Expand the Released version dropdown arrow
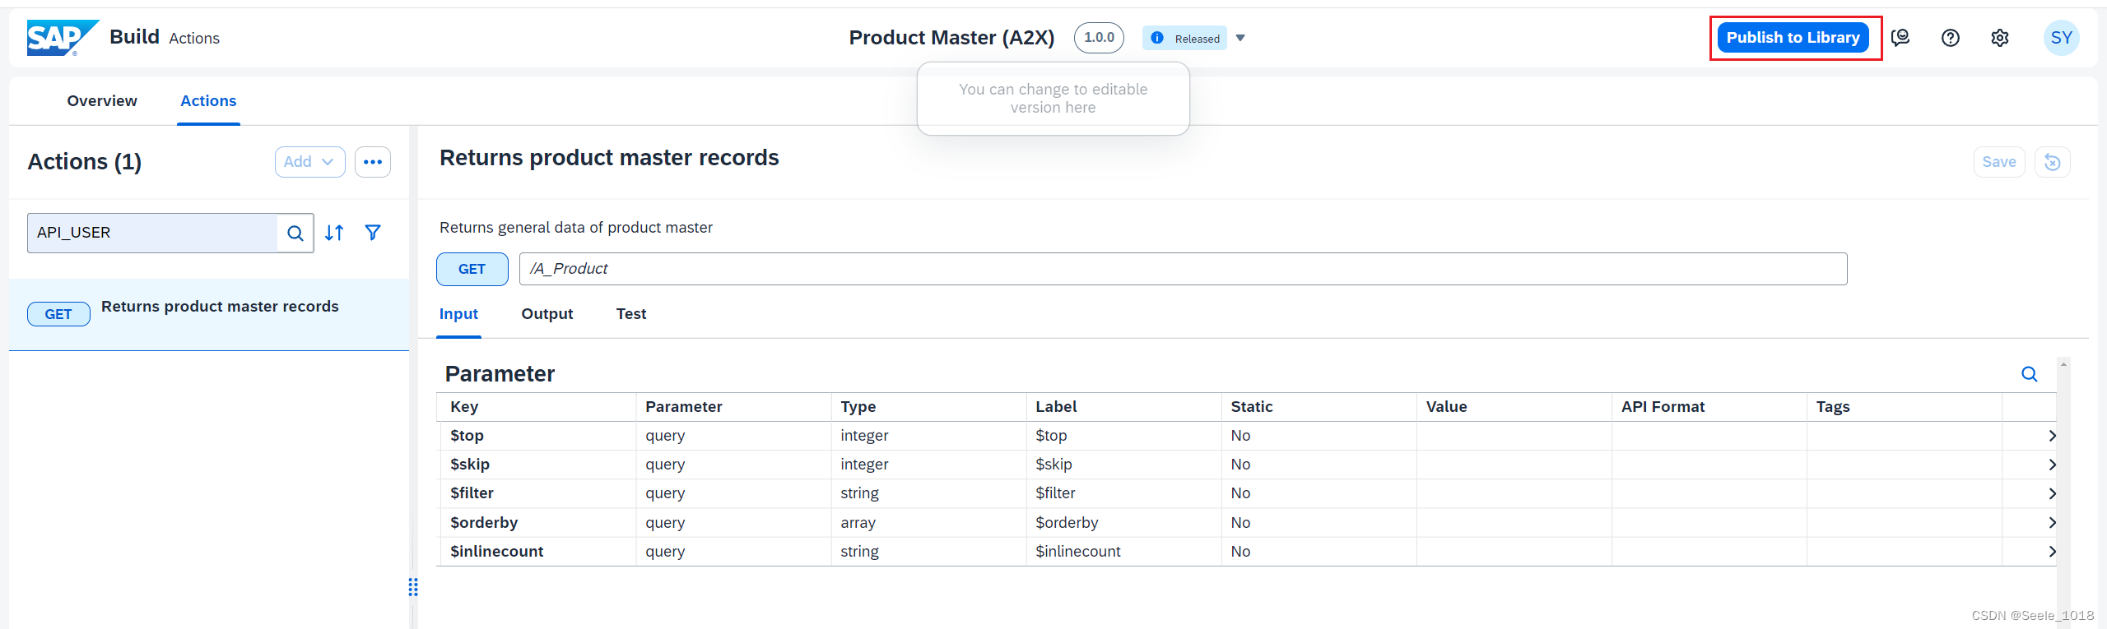This screenshot has height=629, width=2107. click(1240, 38)
